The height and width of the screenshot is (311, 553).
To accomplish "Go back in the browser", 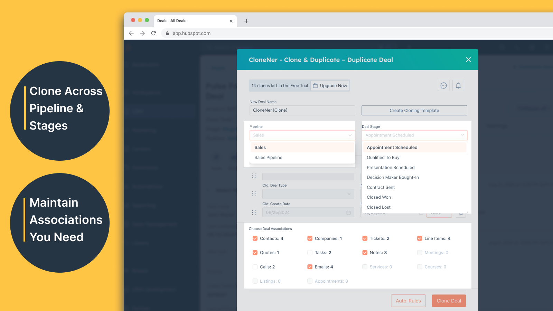I will click(x=131, y=33).
